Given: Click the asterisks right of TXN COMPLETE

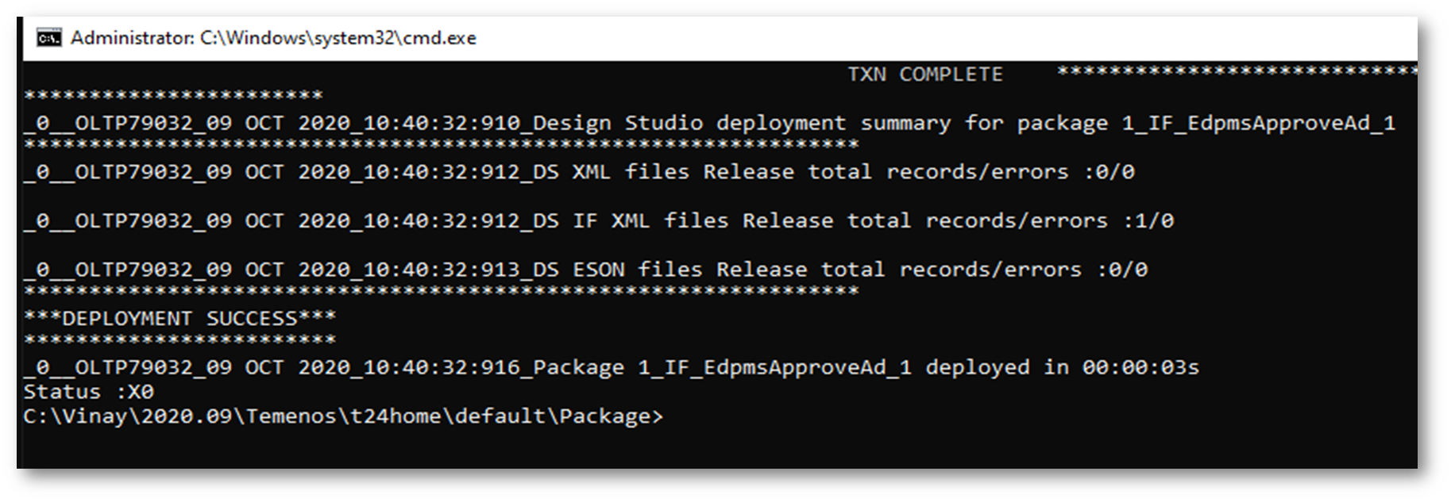Looking at the screenshot, I should (1235, 72).
